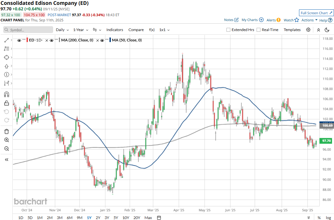
Task: Select the numbered label annotation tool
Action: tap(6, 74)
